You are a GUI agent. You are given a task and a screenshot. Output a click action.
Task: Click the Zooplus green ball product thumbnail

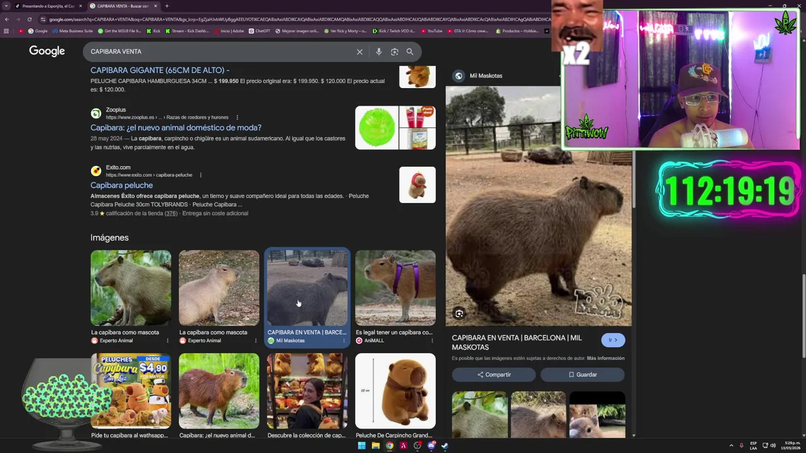[377, 128]
